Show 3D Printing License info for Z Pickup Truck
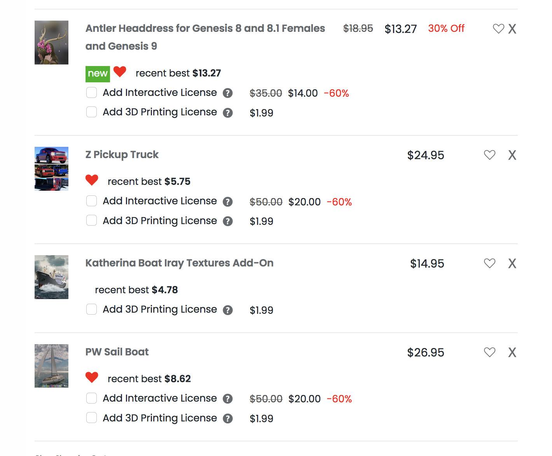The image size is (552, 456). [x=228, y=221]
